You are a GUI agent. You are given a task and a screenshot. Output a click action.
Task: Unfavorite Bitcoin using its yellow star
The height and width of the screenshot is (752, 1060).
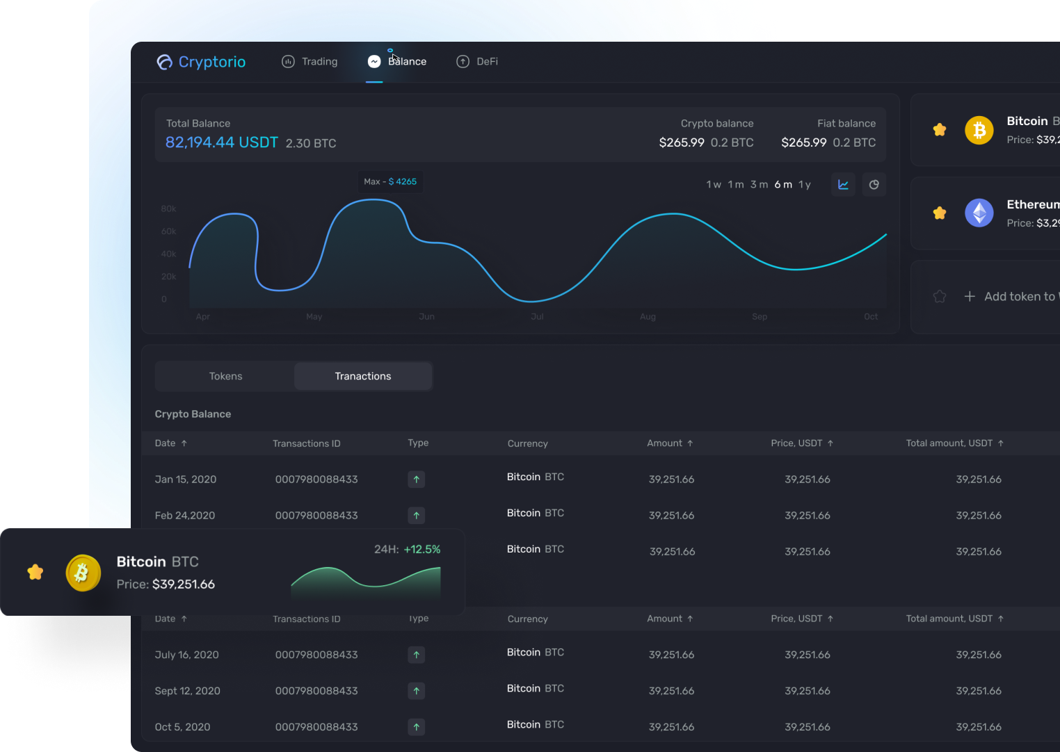click(940, 130)
